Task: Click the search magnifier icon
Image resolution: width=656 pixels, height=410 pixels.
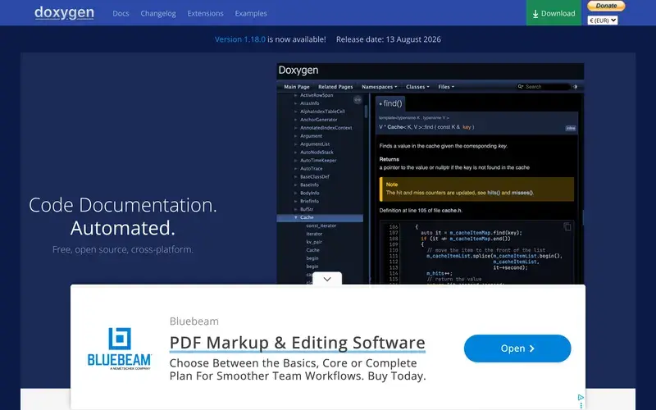Action: point(521,87)
